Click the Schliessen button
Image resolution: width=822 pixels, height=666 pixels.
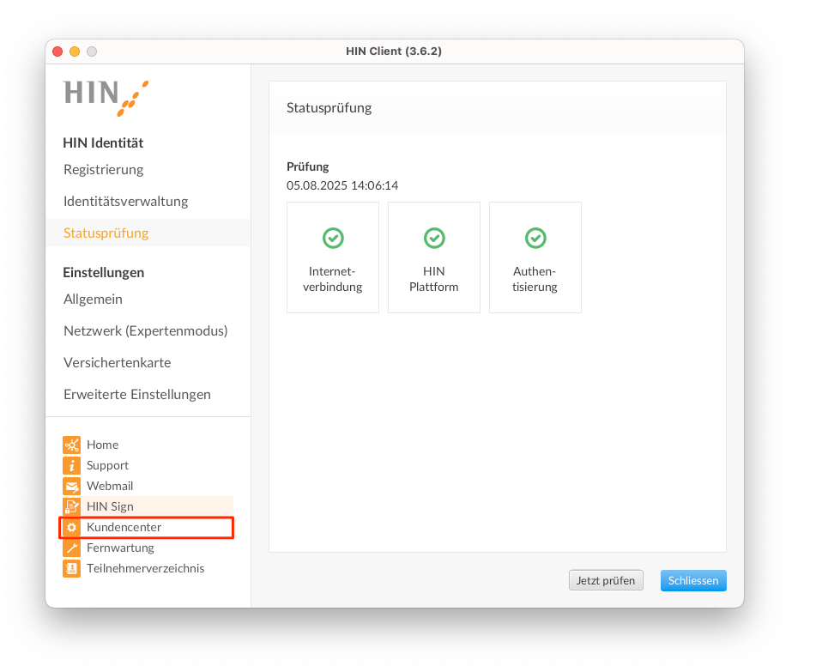[x=693, y=580]
